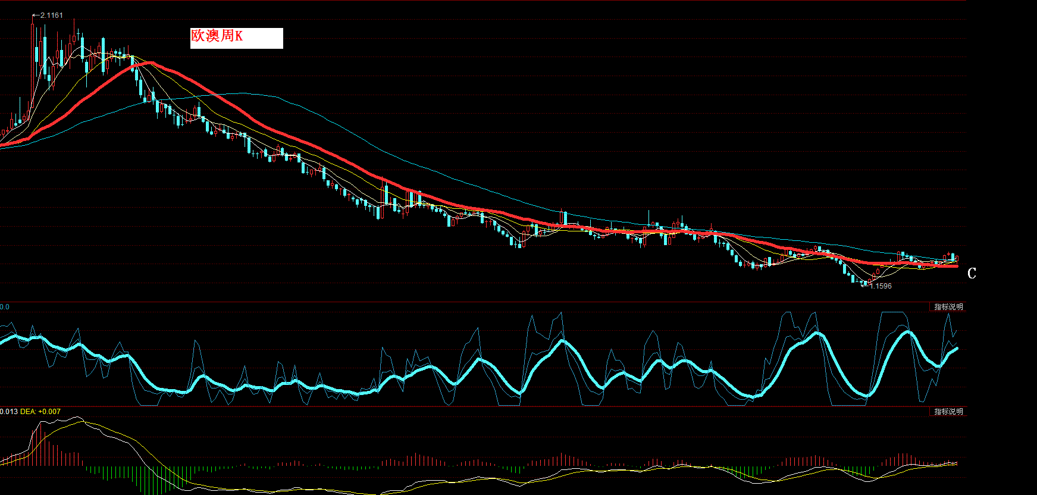Click the 0.0 value above oscillator panel
Viewport: 1037px width, 495px height.
point(5,307)
